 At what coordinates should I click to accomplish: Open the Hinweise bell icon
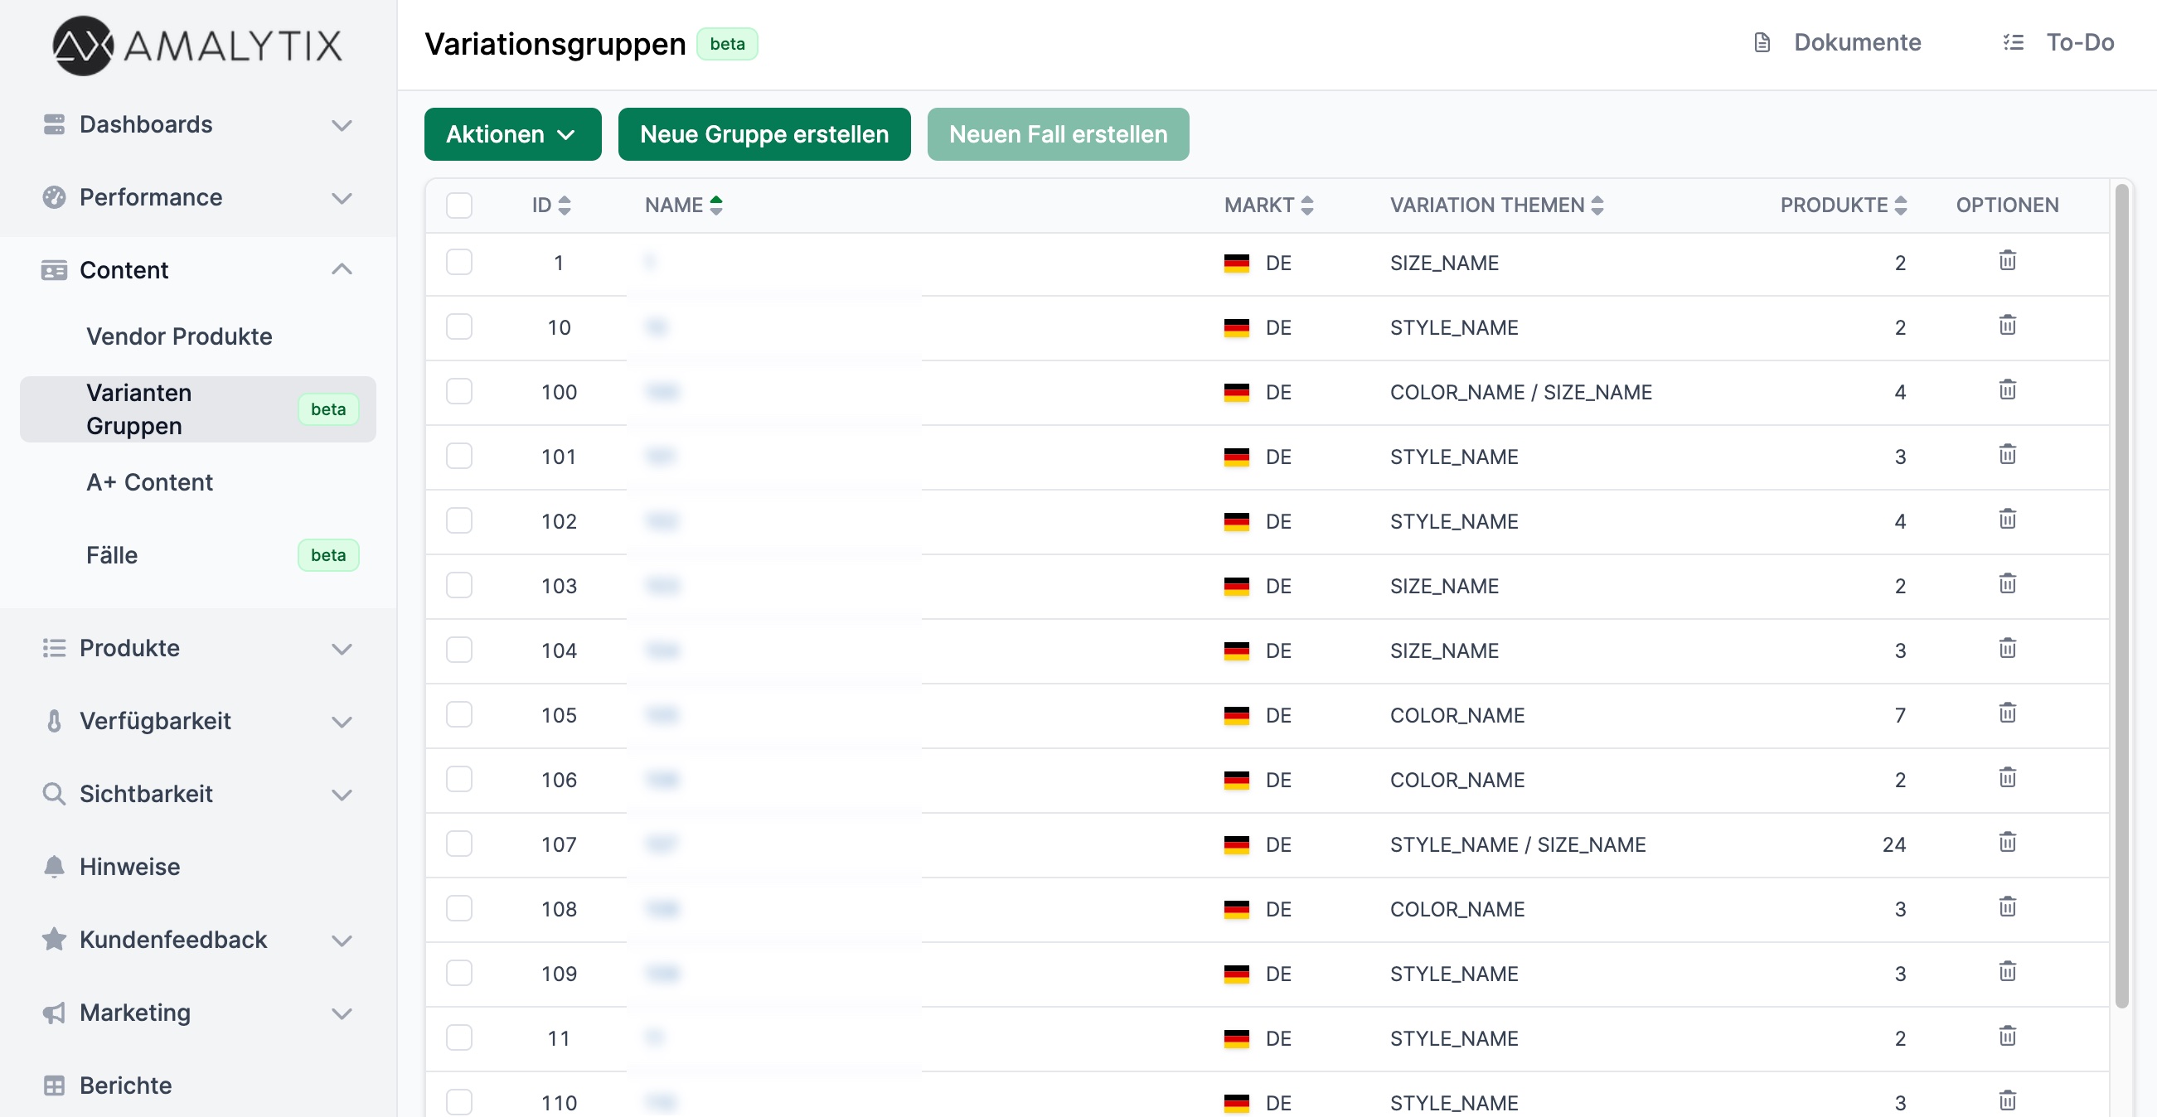coord(53,867)
